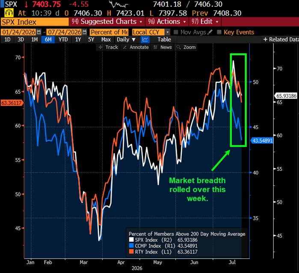Viewport: 299px width, 273px height.
Task: Click the blue 43.54891 axis value tag
Action: tap(262, 141)
